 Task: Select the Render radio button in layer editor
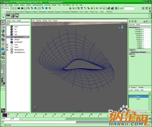[x=137, y=87]
